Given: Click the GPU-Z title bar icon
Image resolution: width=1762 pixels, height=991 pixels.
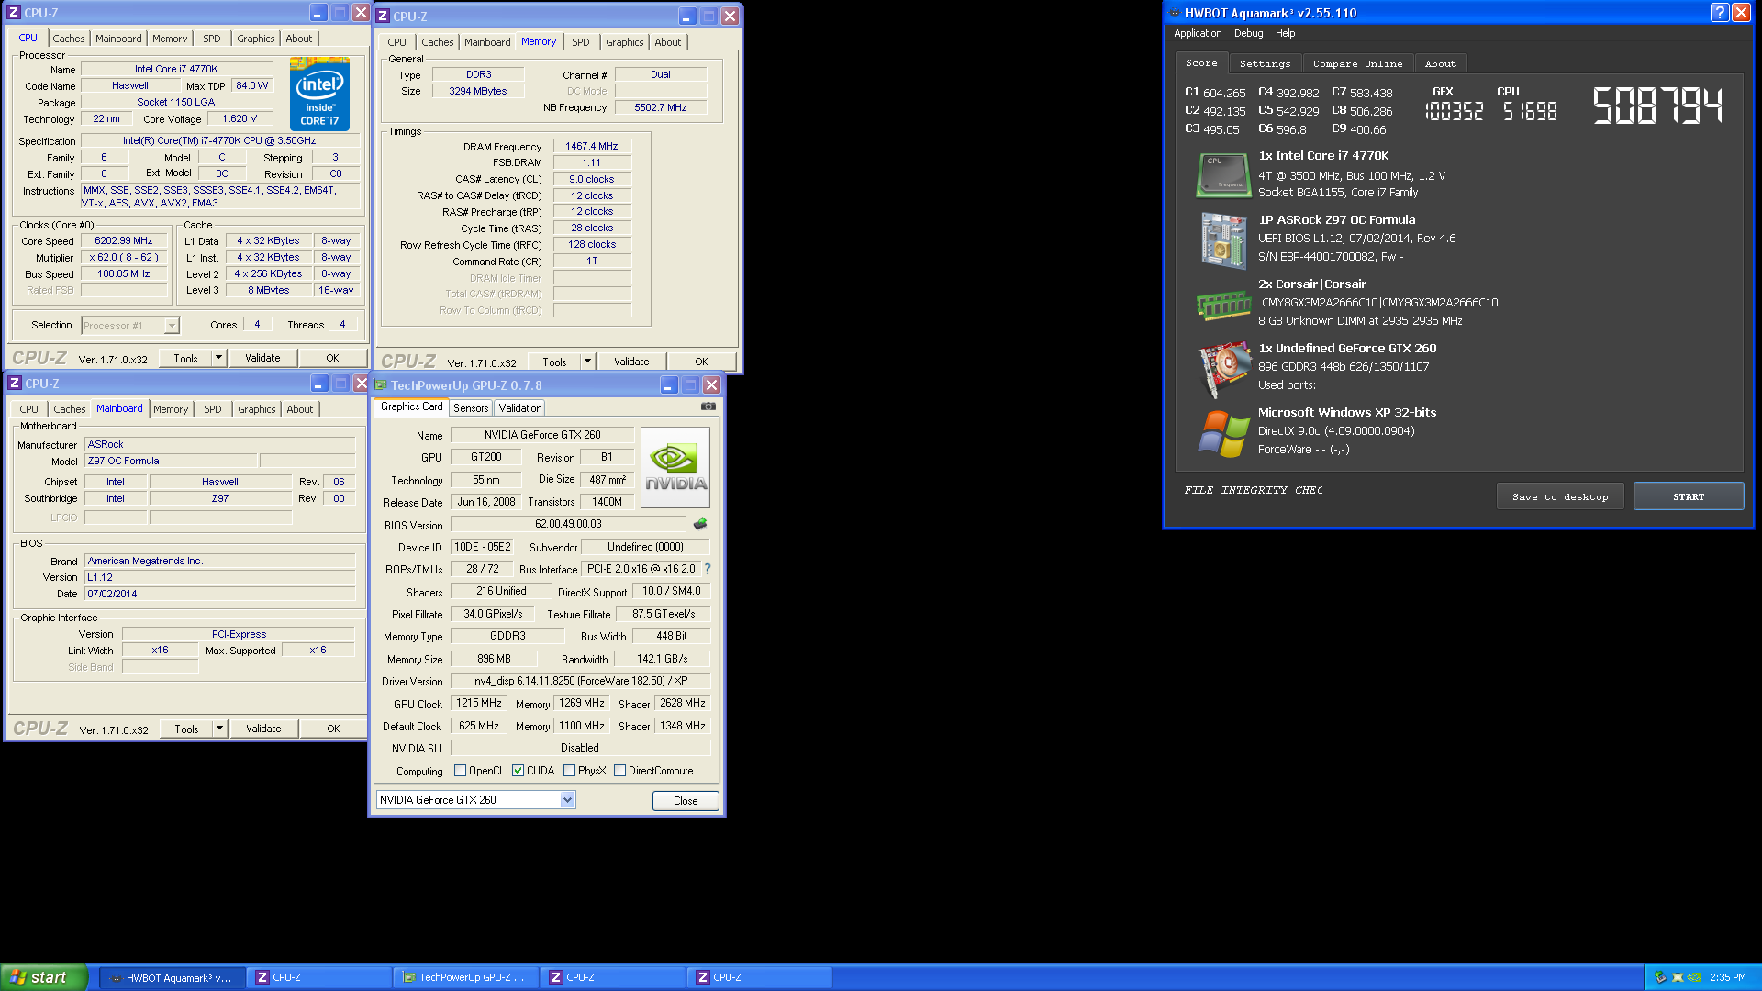Looking at the screenshot, I should [381, 385].
